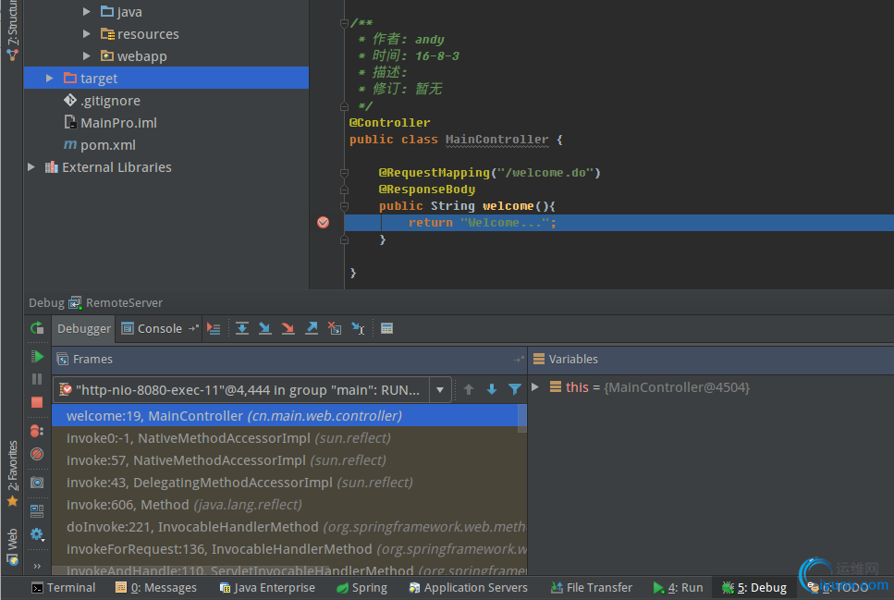
Task: Expand the target folder
Action: (x=50, y=79)
